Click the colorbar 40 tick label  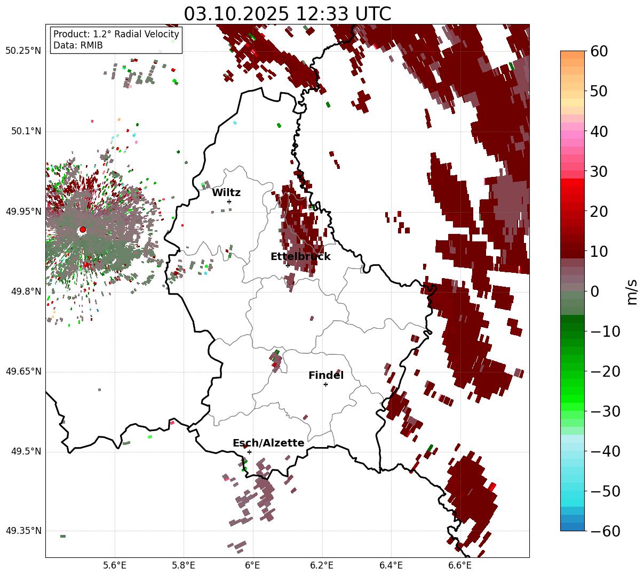(598, 131)
